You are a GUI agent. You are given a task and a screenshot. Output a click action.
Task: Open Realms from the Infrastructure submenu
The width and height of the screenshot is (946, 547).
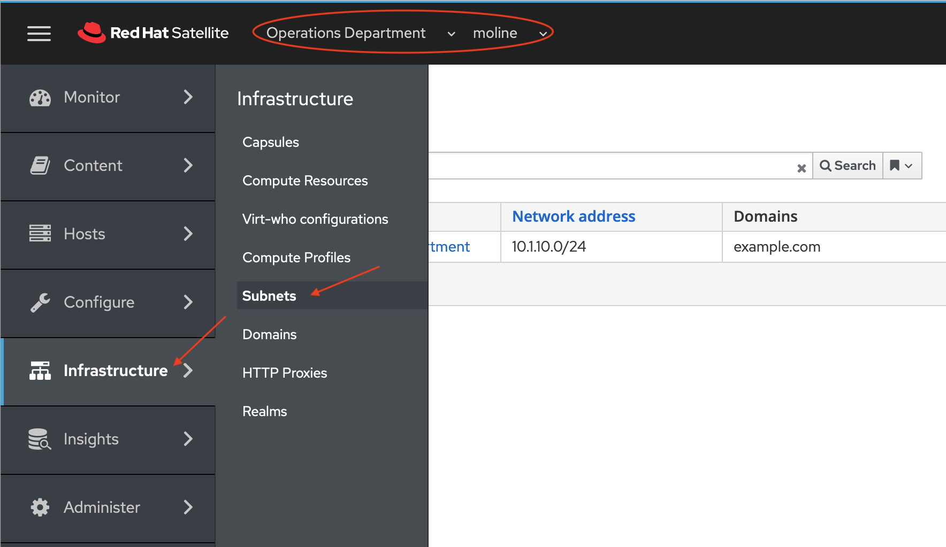tap(264, 411)
